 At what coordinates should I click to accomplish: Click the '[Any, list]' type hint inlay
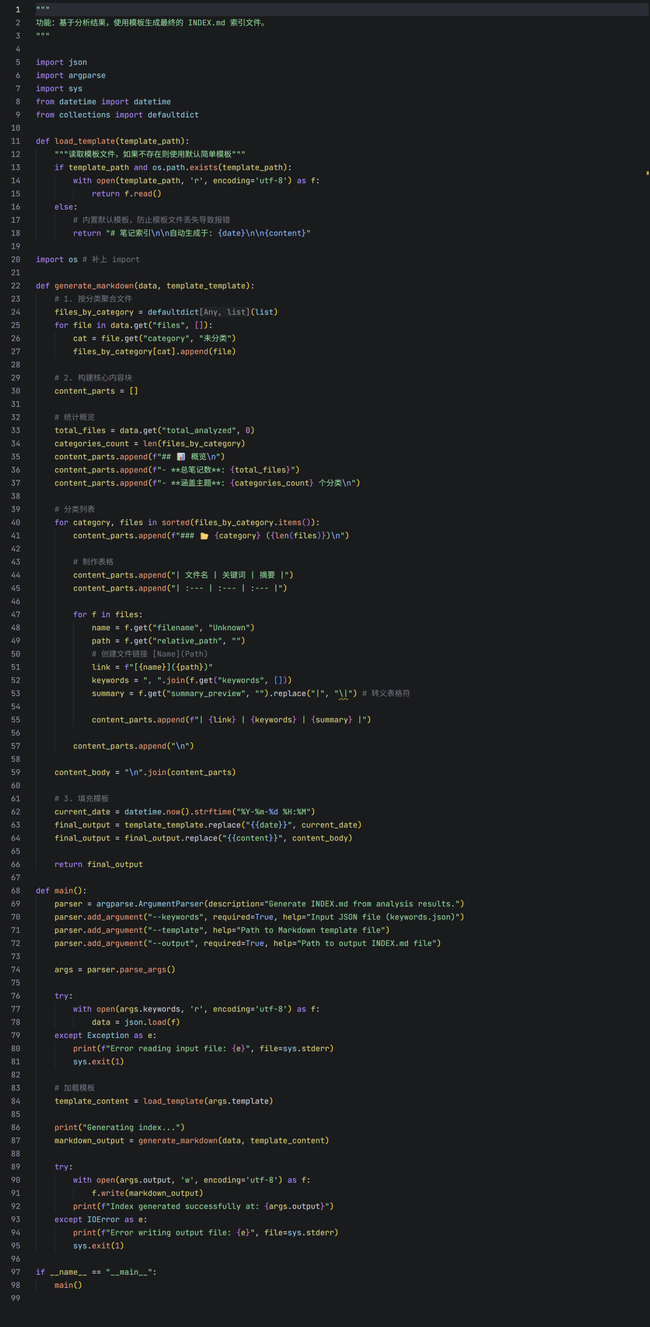[224, 312]
